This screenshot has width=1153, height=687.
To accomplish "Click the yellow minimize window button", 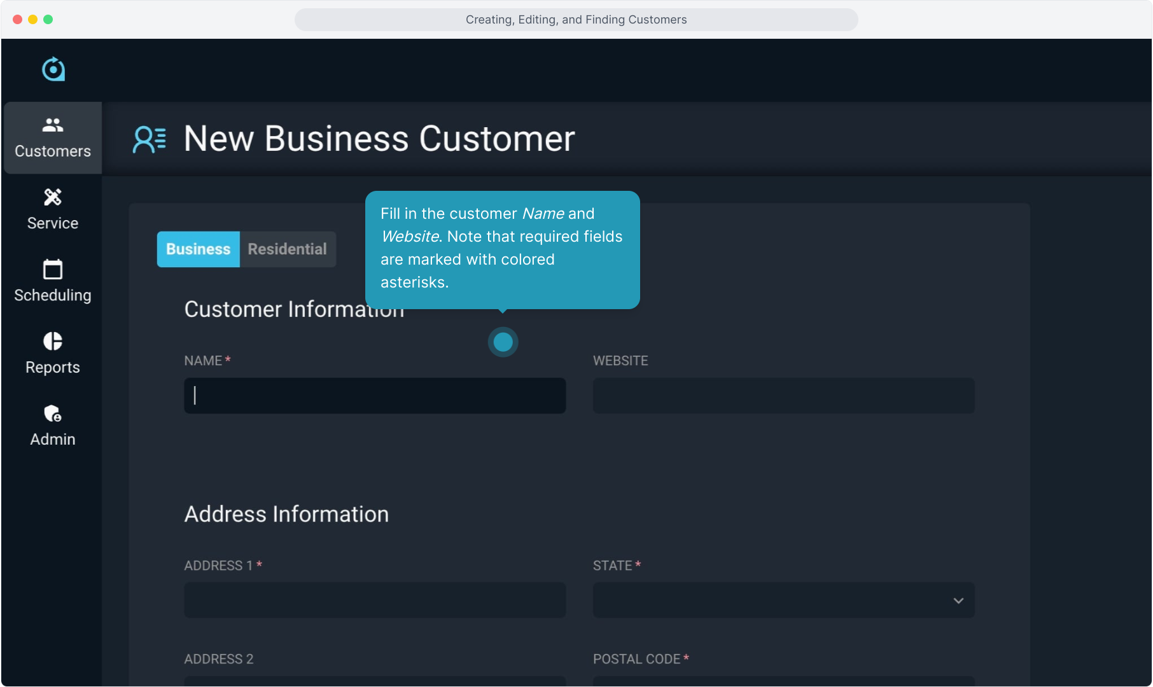I will (x=32, y=20).
